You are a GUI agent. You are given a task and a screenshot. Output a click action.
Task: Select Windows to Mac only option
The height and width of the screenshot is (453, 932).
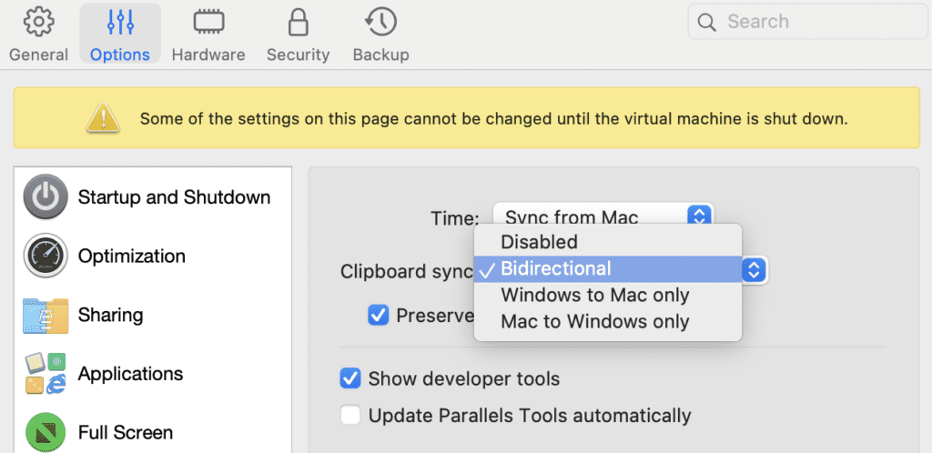[x=594, y=296]
